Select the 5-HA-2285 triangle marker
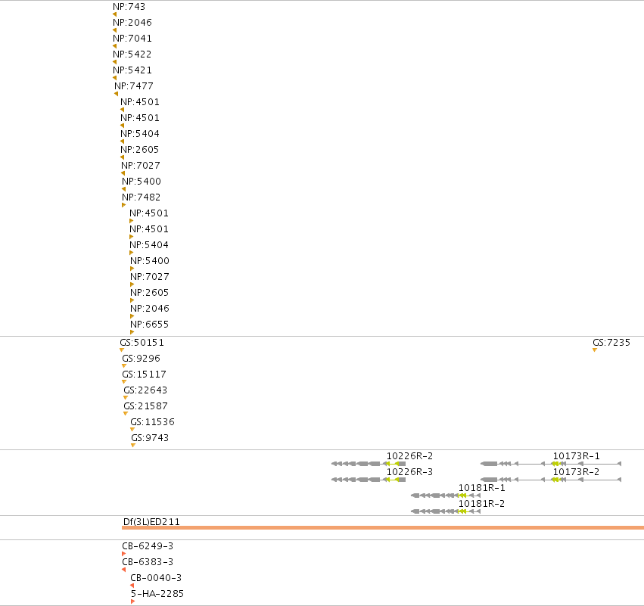This screenshot has height=606, width=644. 132,601
